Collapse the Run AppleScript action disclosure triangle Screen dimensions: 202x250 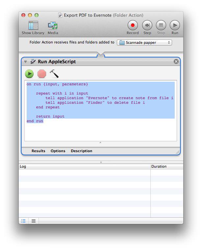25,62
